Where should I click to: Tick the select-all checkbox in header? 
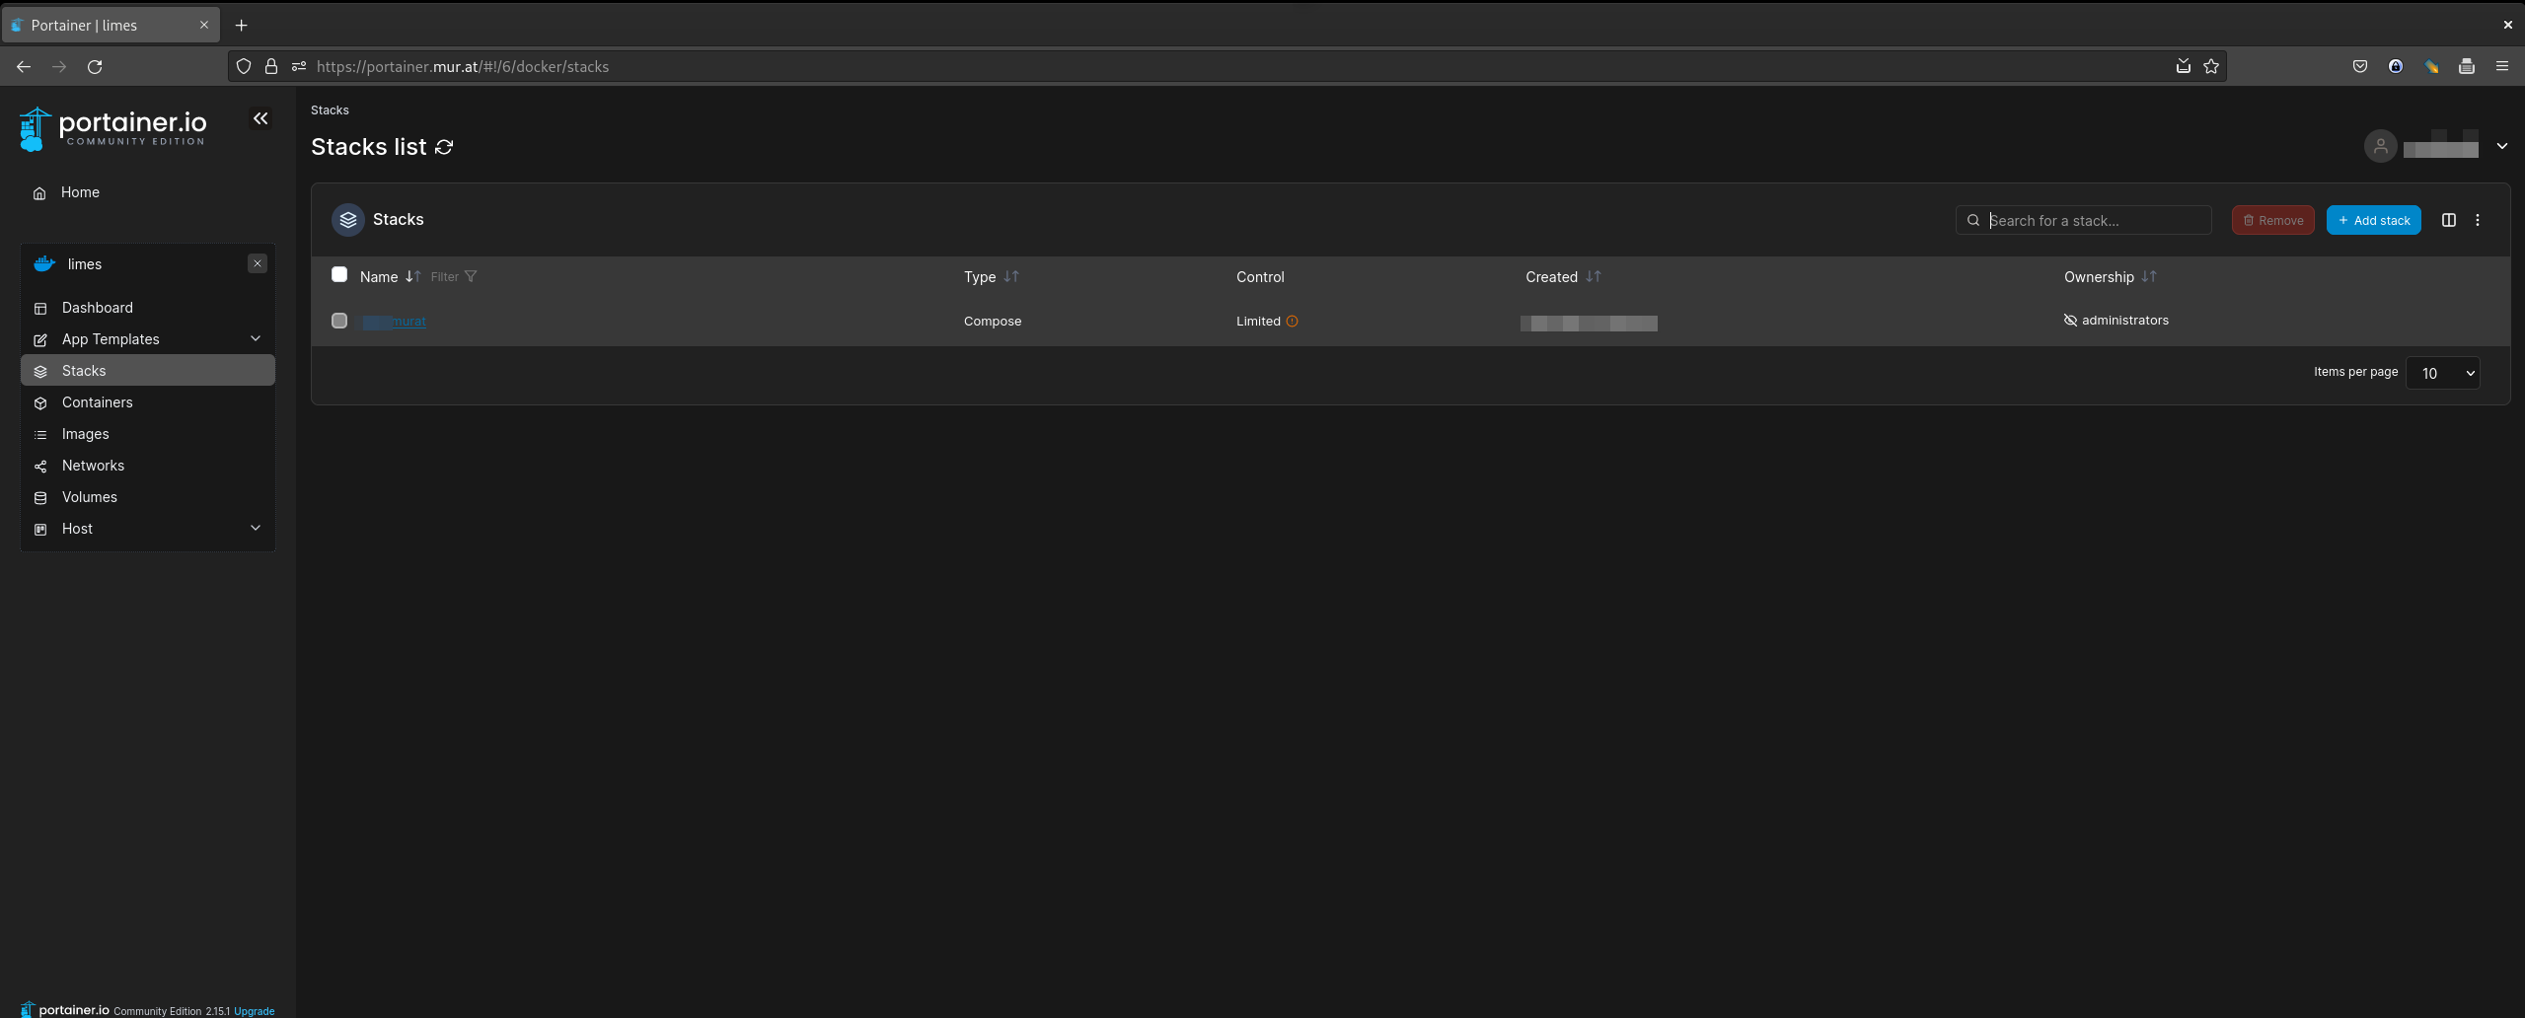point(339,275)
